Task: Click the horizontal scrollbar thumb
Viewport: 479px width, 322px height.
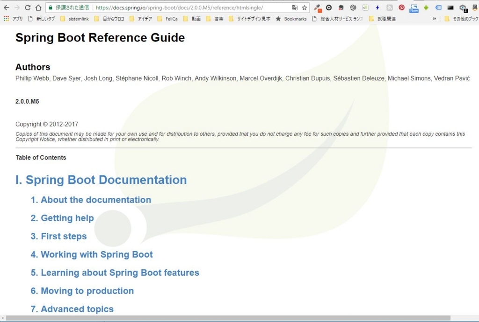Action: coord(228,318)
